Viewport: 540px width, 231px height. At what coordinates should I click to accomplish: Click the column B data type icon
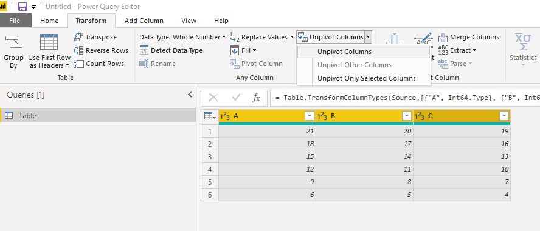tap(322, 116)
